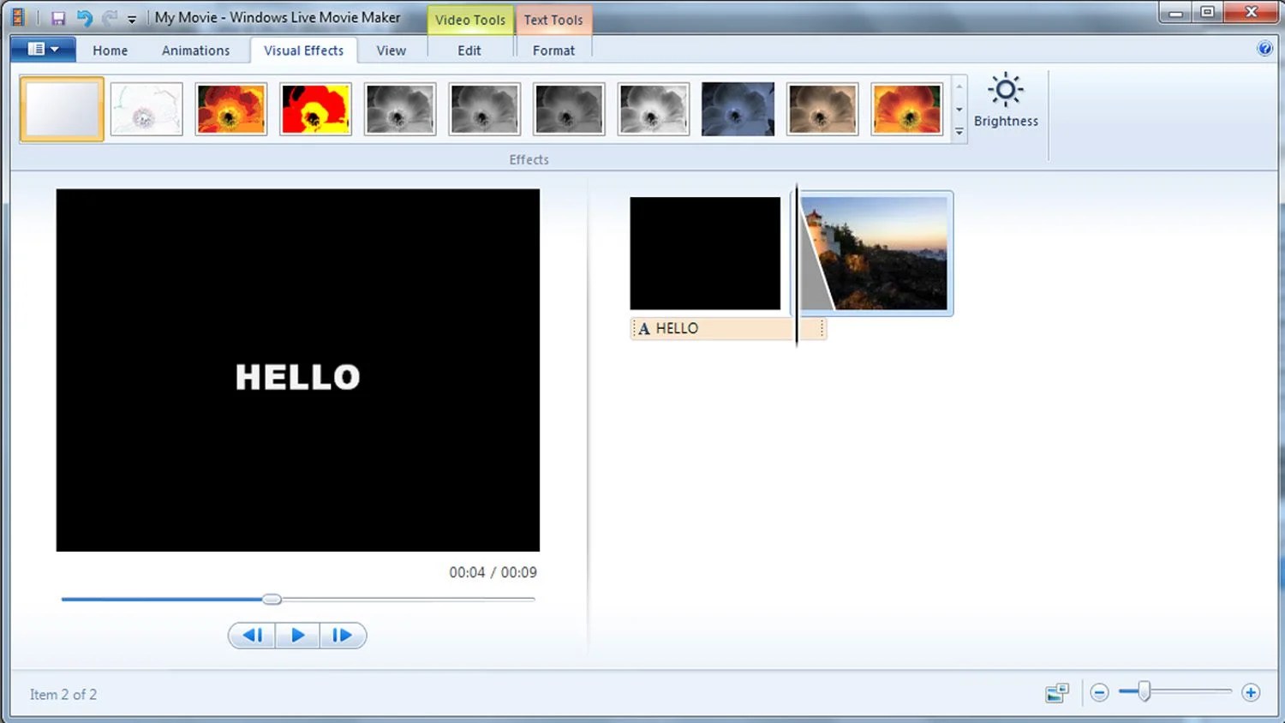Image resolution: width=1285 pixels, height=723 pixels.
Task: Click the Movie Maker application icon
Action: point(17,16)
